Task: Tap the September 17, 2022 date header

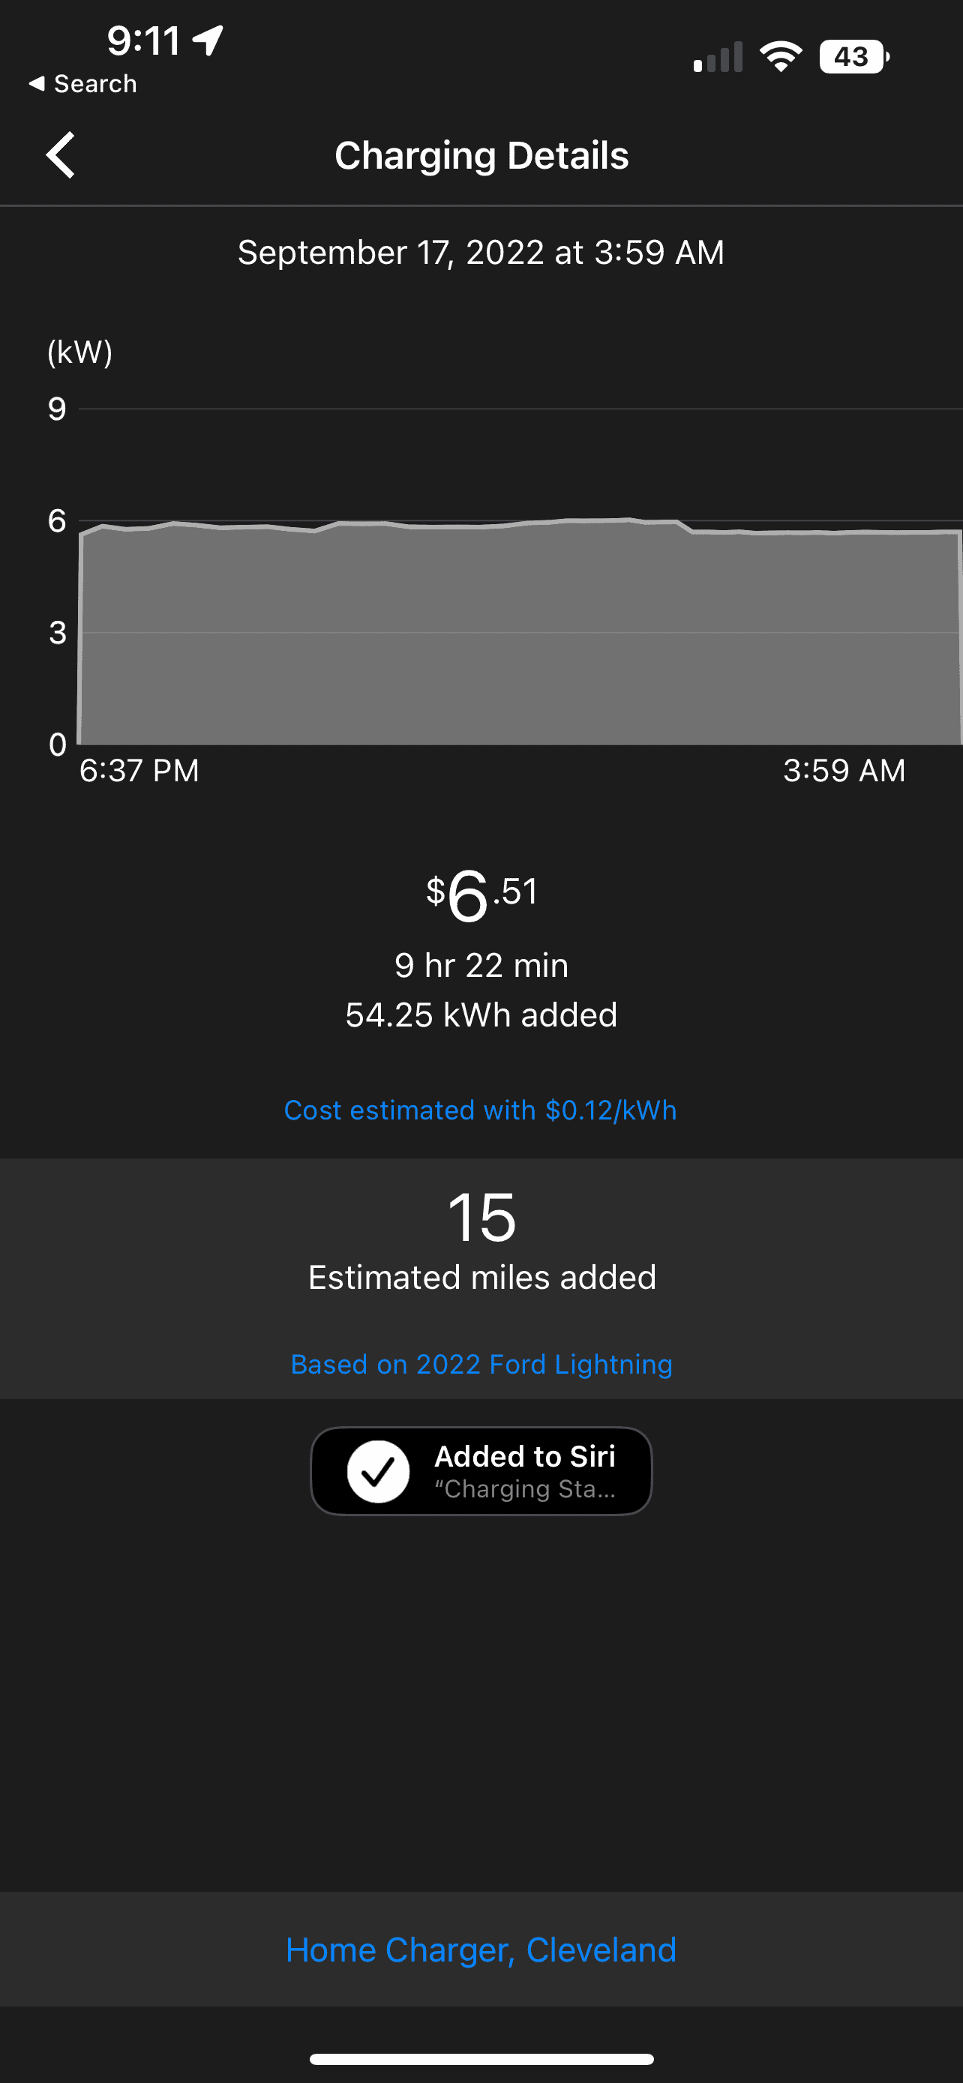Action: (x=481, y=252)
